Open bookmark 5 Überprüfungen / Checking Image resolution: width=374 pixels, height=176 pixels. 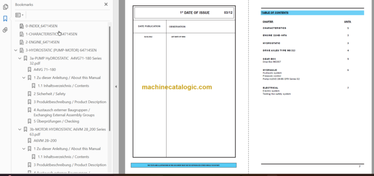click(x=56, y=121)
